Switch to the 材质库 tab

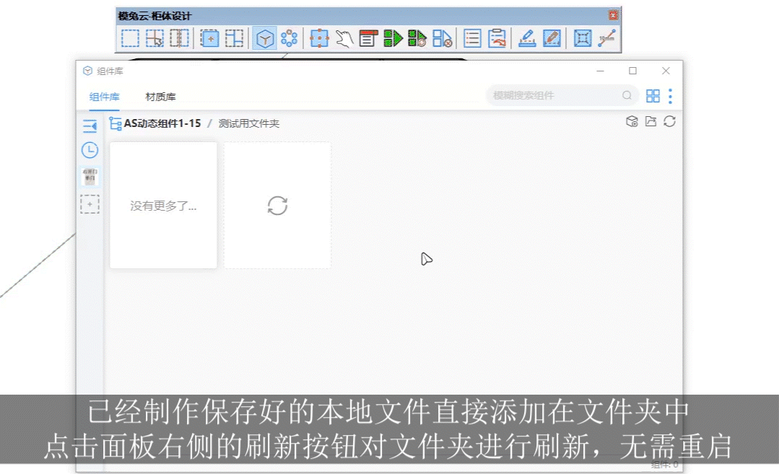(x=160, y=96)
